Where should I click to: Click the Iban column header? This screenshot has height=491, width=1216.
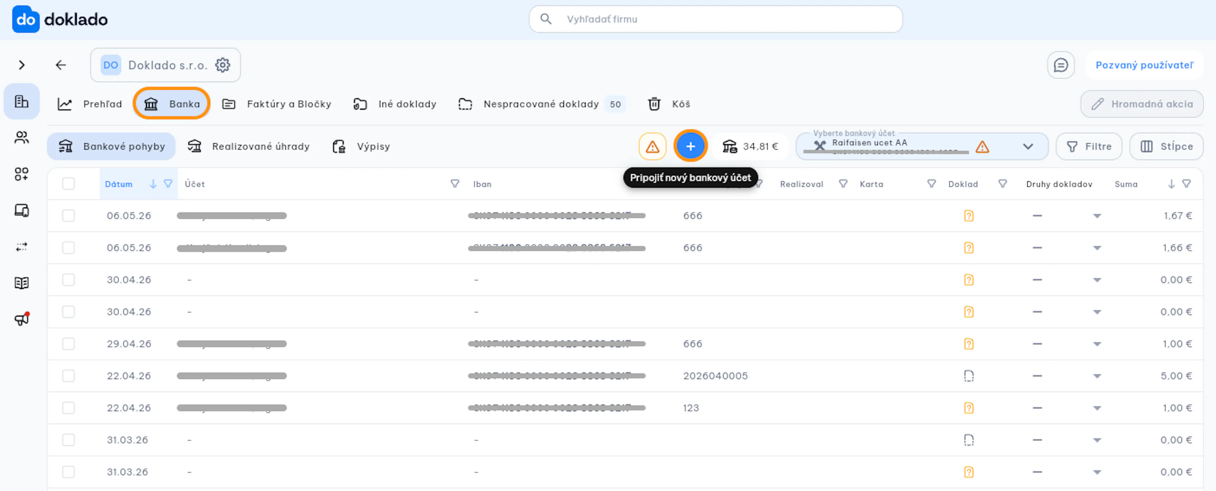click(482, 184)
